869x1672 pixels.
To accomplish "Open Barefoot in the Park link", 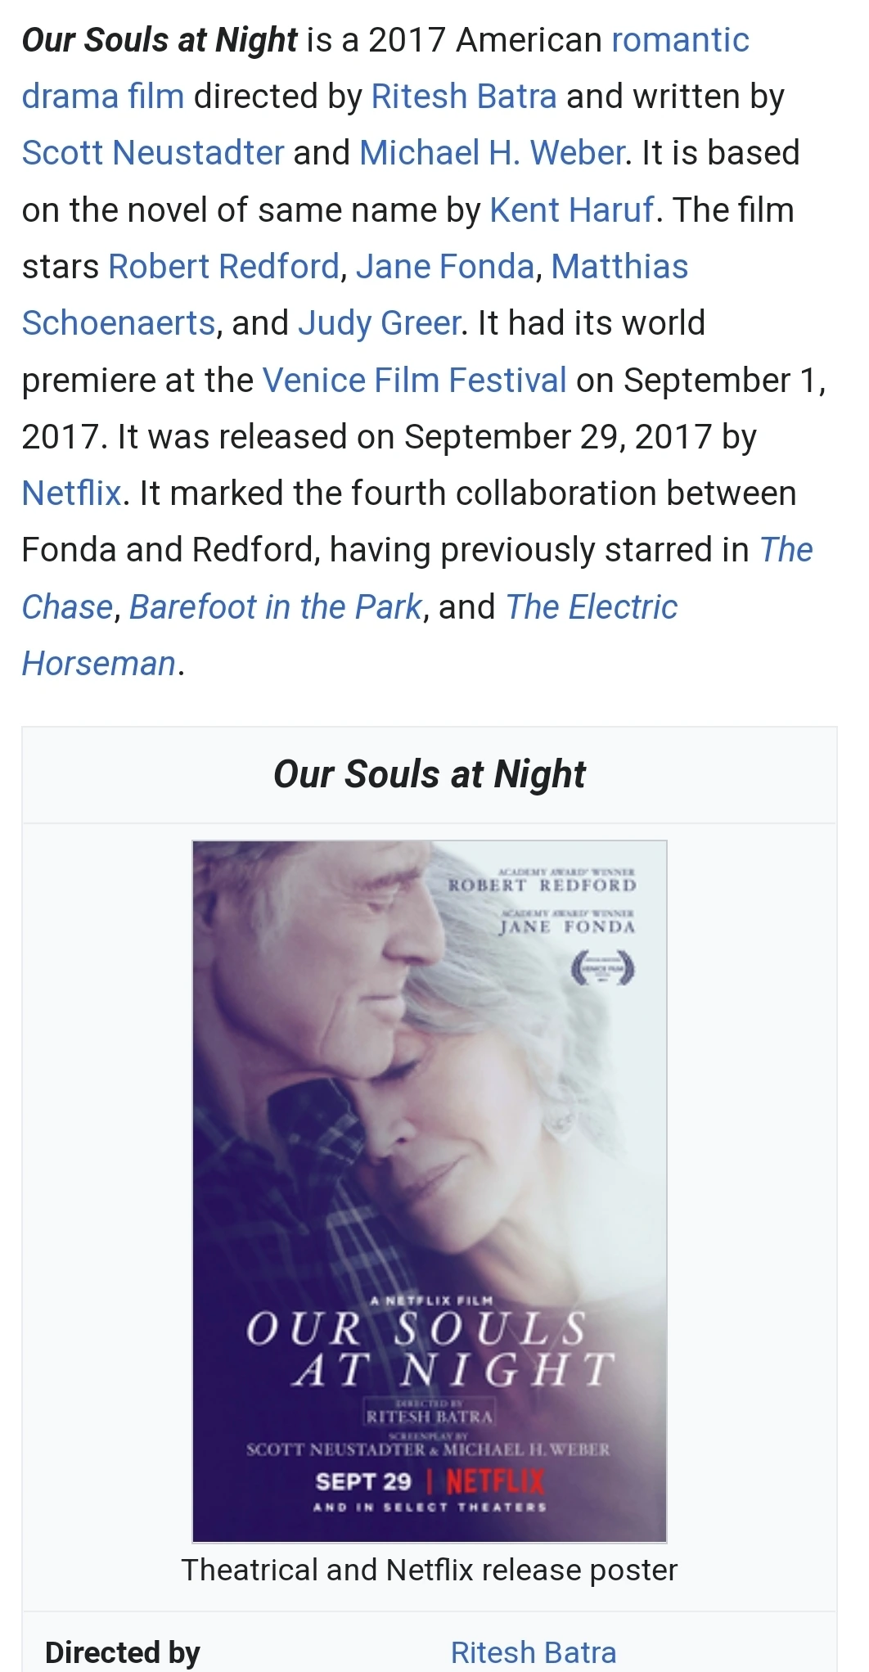I will tap(276, 607).
